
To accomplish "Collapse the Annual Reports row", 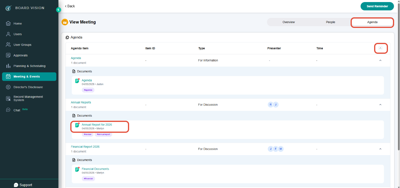I will tap(380, 105).
